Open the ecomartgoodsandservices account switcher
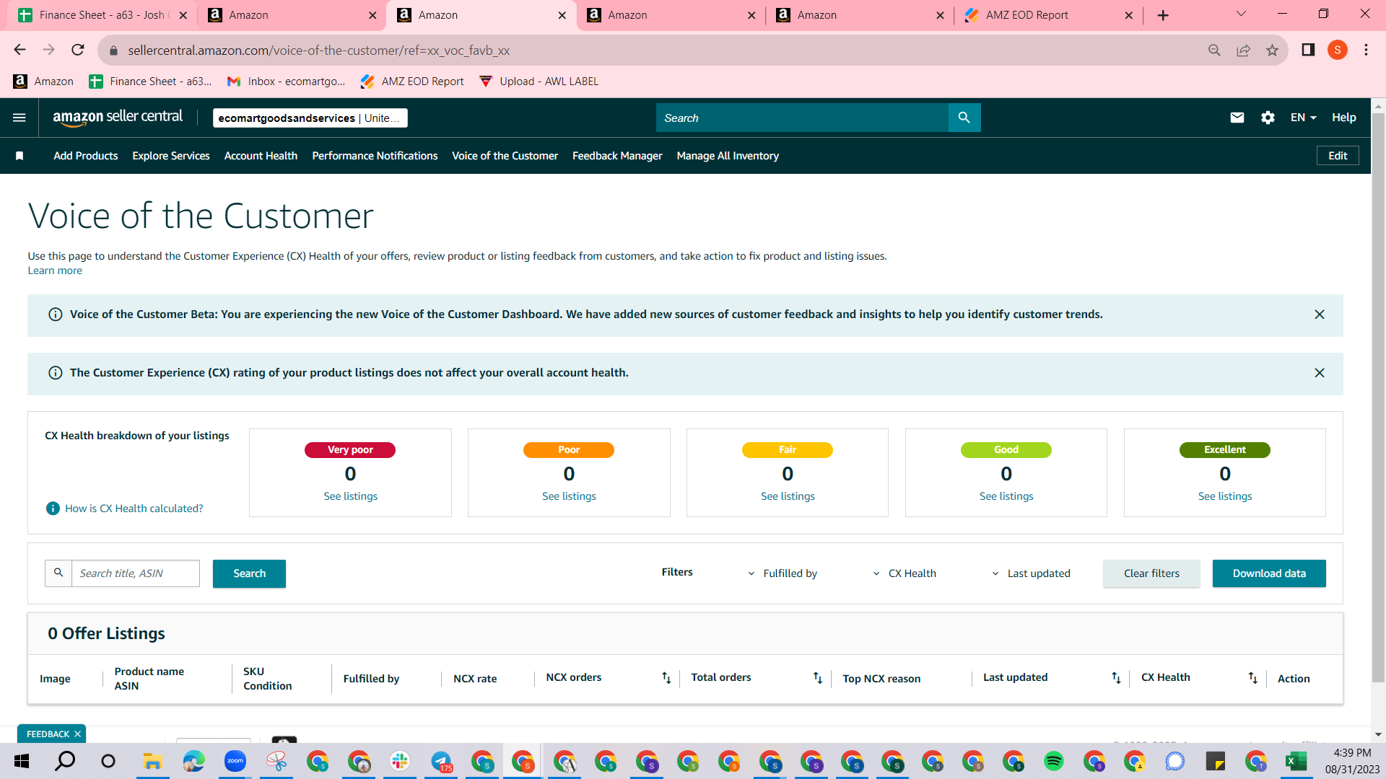The image size is (1386, 779). click(310, 118)
